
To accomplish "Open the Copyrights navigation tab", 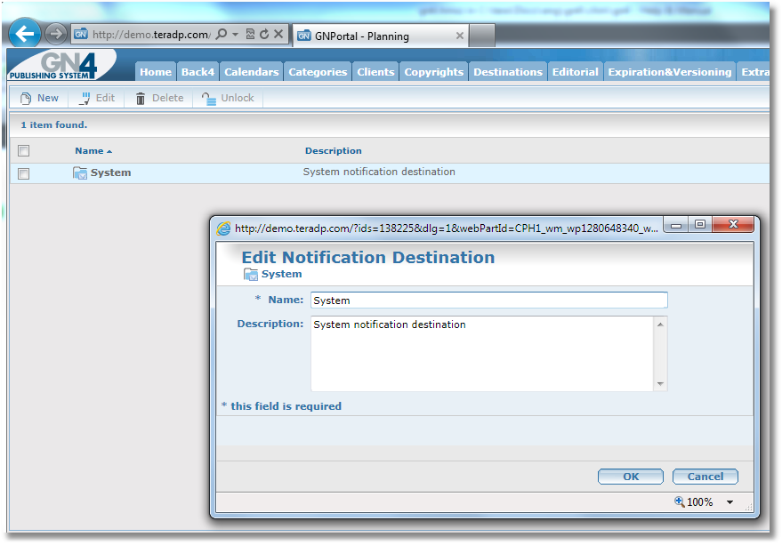I will point(434,72).
